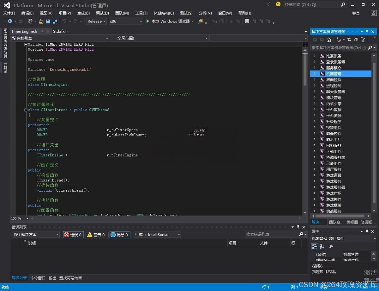The width and height of the screenshot is (379, 291).
Task: Click the pending changes filter clock icon
Action: [339, 40]
